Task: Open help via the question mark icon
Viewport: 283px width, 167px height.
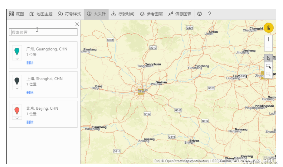Action: tap(210, 14)
